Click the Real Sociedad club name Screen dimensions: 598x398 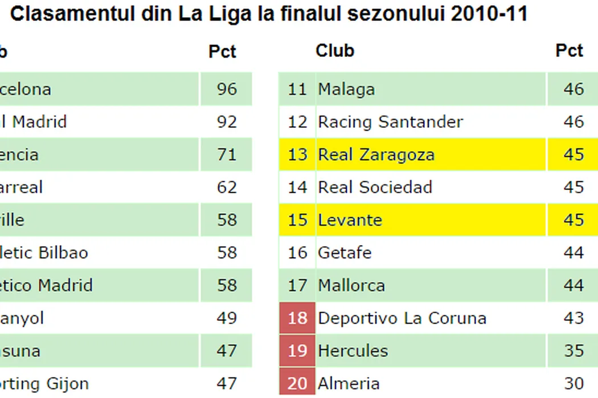pos(375,187)
